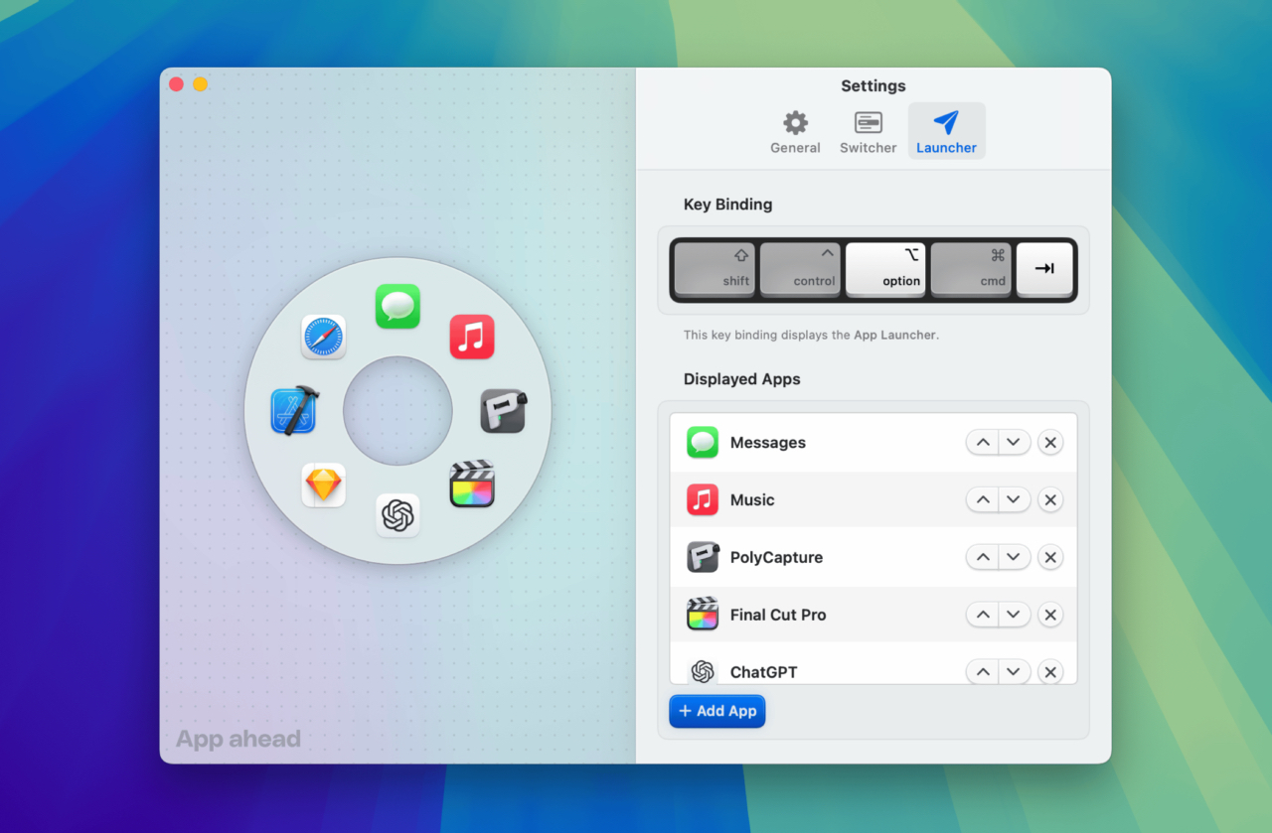The height and width of the screenshot is (833, 1272).
Task: Click the Final Cut Pro icon in the wheel
Action: pos(472,485)
